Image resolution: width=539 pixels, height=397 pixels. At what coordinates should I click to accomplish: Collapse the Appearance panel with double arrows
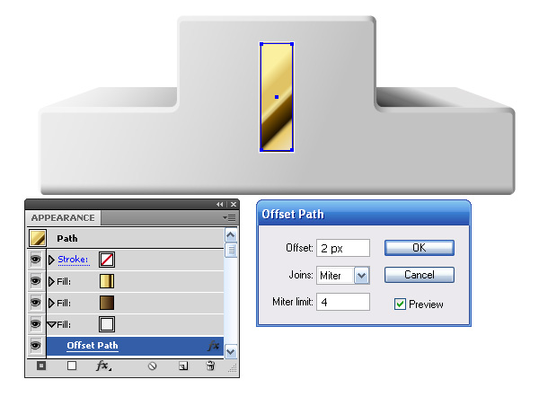click(x=220, y=205)
